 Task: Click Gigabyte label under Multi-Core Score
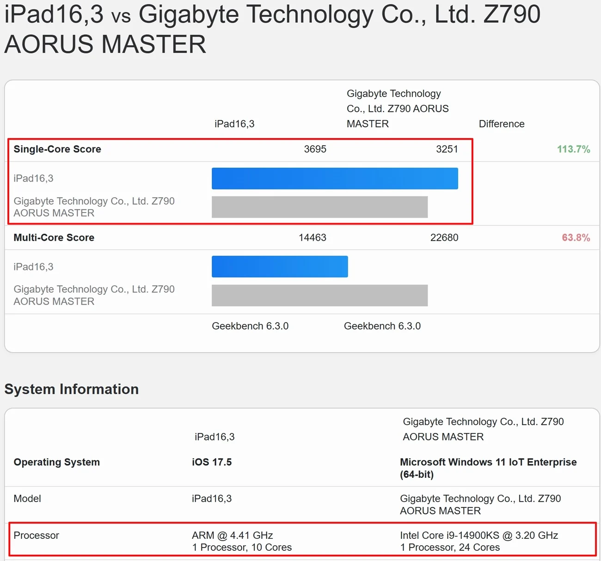click(94, 295)
